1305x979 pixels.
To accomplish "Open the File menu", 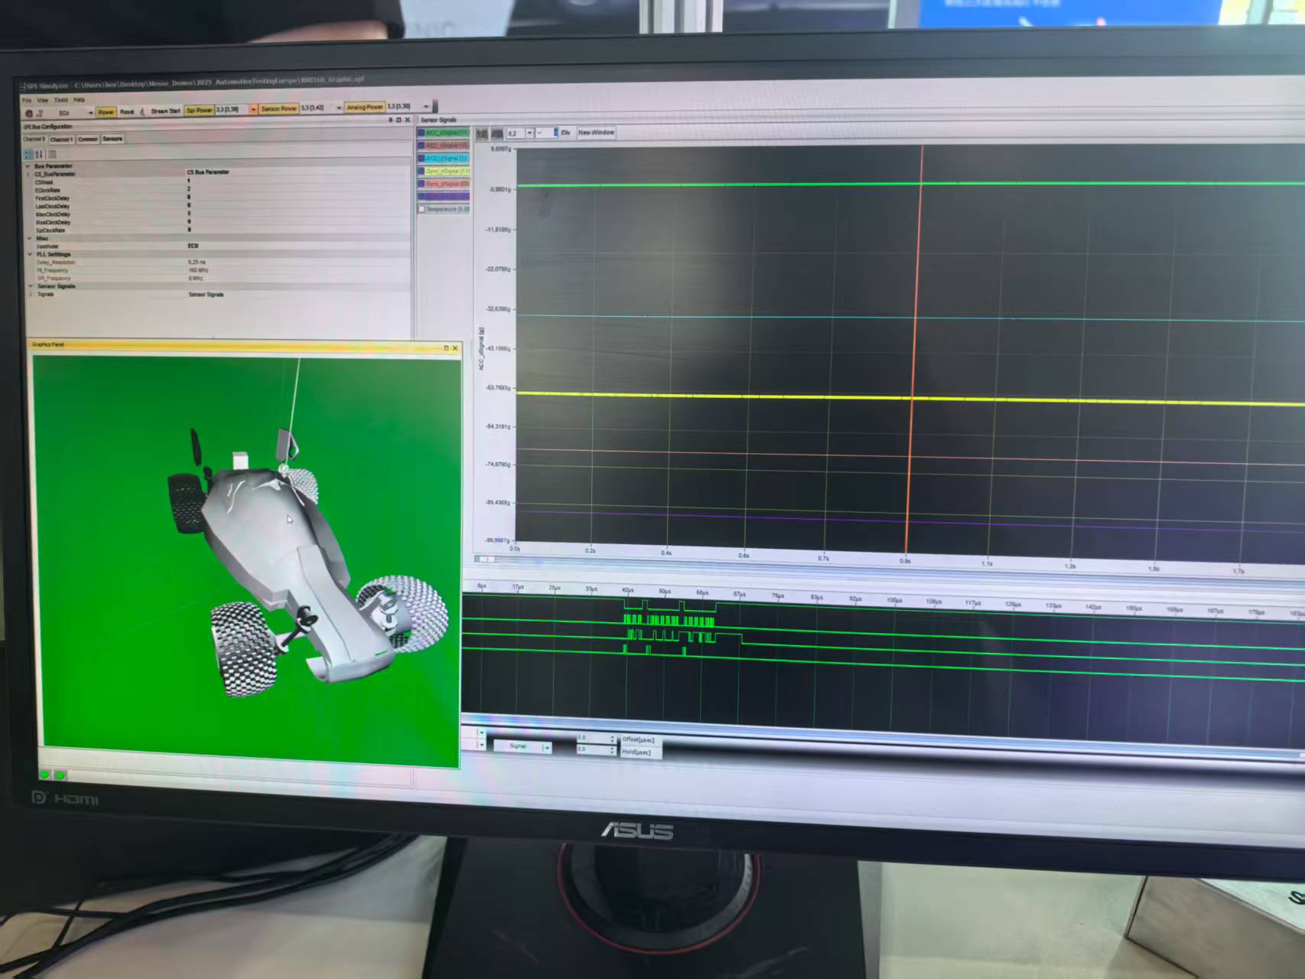I will coord(27,100).
